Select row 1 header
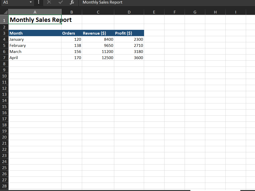Viewport: 255px width, 191px height. point(4,20)
